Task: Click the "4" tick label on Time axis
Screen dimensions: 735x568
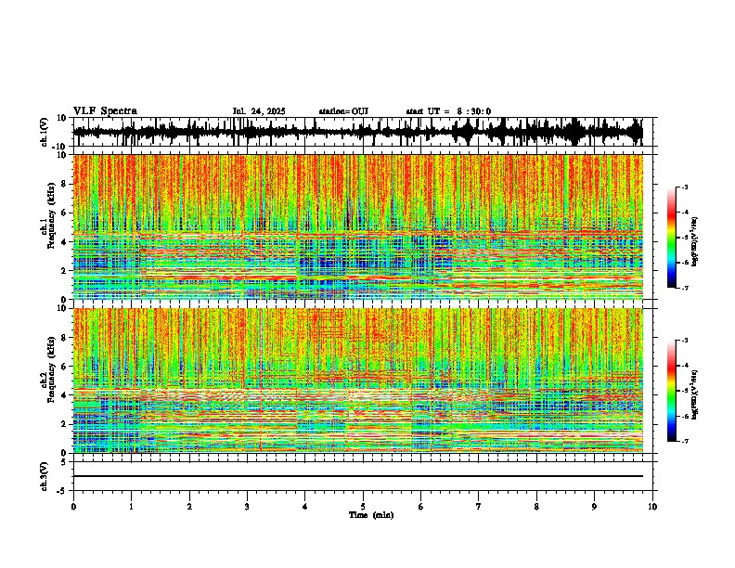Action: 305,507
